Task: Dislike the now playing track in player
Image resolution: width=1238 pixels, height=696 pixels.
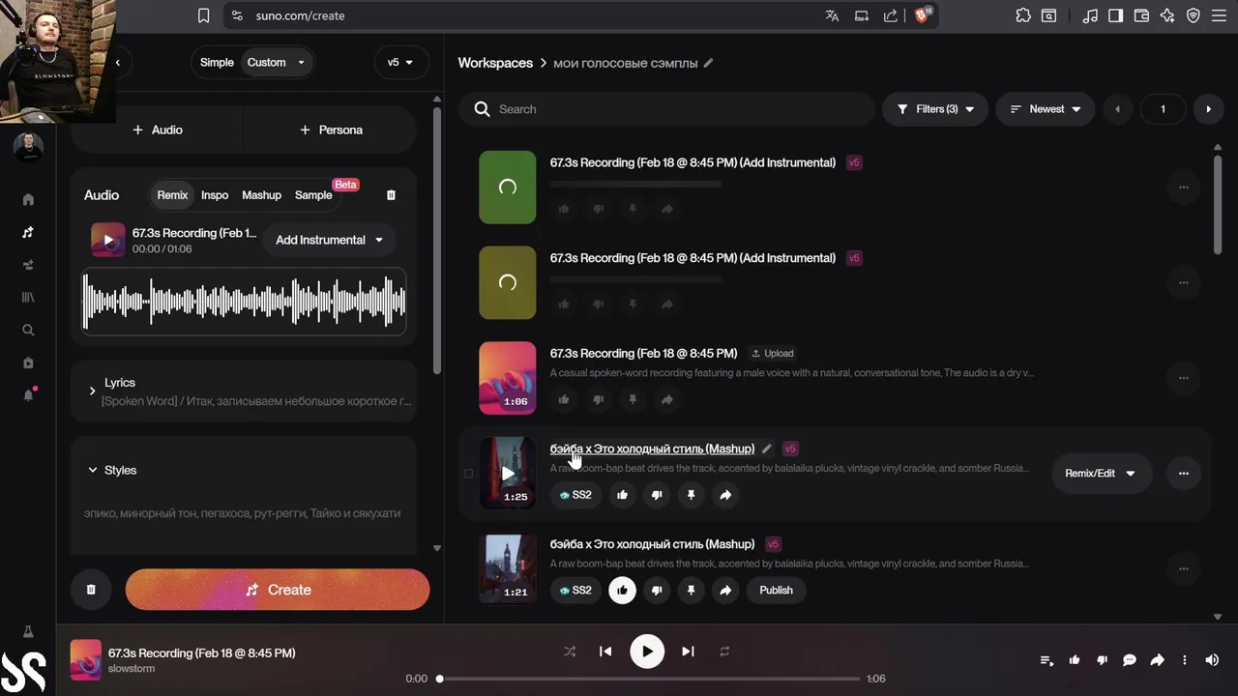Action: (x=1102, y=660)
